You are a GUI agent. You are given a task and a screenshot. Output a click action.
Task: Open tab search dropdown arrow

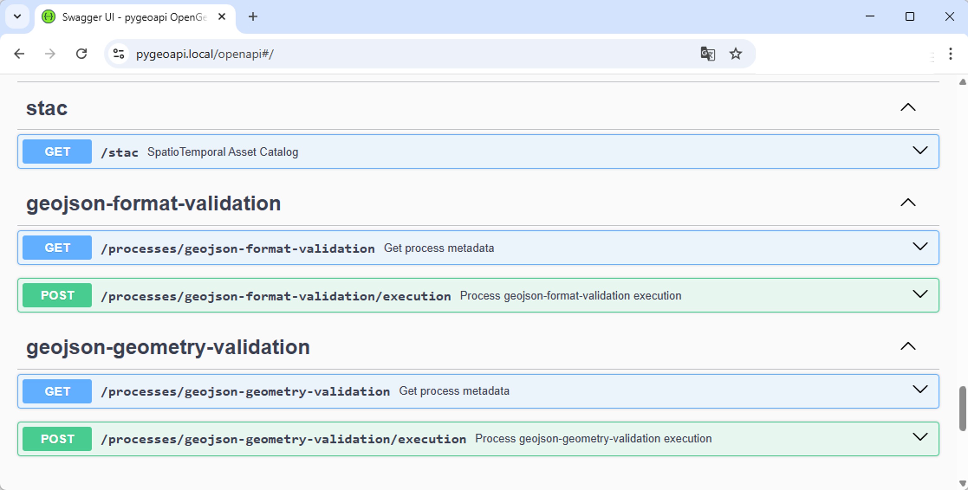point(17,16)
